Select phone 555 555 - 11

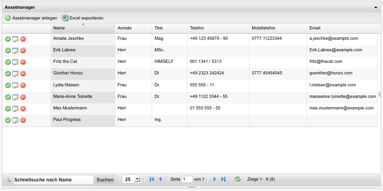pyautogui.click(x=202, y=85)
